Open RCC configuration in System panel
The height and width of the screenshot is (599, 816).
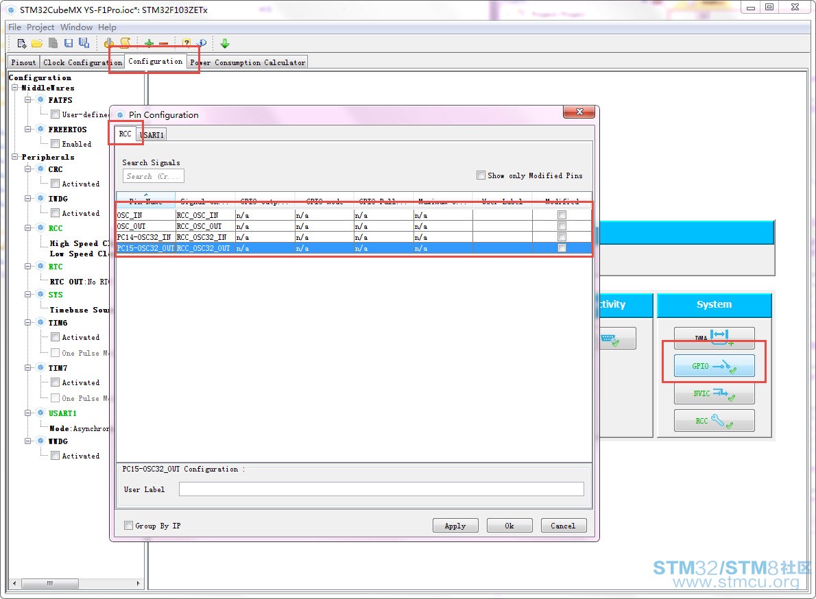coord(714,421)
